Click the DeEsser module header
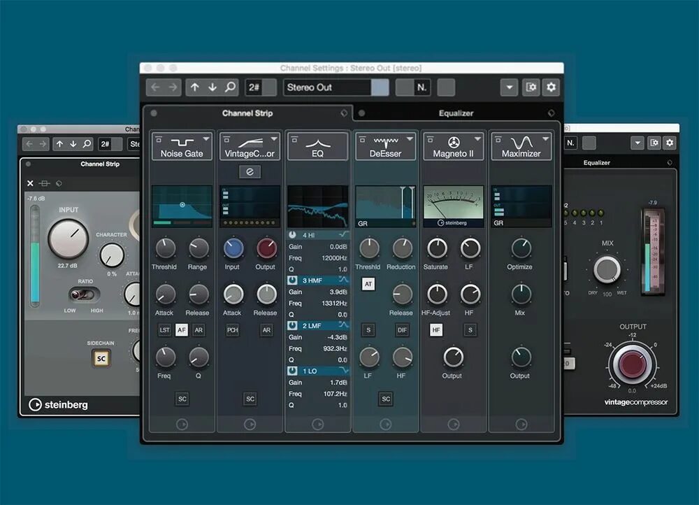699x505 pixels. (x=386, y=146)
